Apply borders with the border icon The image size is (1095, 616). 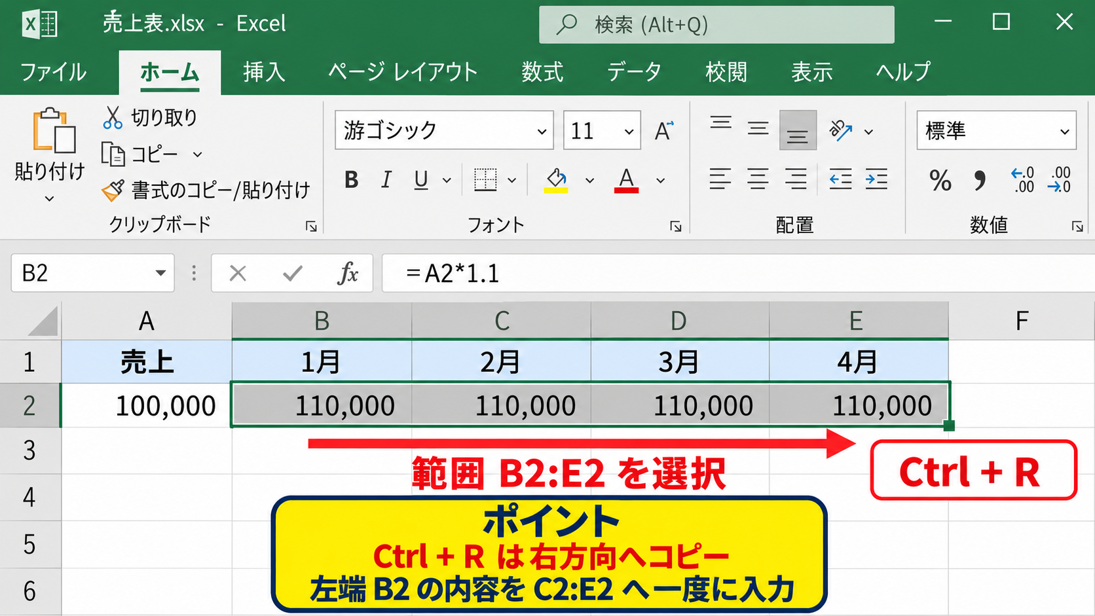click(485, 179)
